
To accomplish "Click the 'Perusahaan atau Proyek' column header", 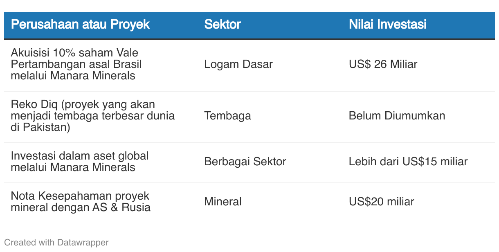I will coord(80,24).
